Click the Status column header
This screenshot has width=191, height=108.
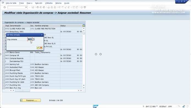pos(71,26)
